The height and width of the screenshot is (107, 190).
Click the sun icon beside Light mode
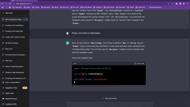(3, 93)
